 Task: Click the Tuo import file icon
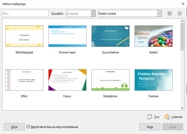point(150,117)
